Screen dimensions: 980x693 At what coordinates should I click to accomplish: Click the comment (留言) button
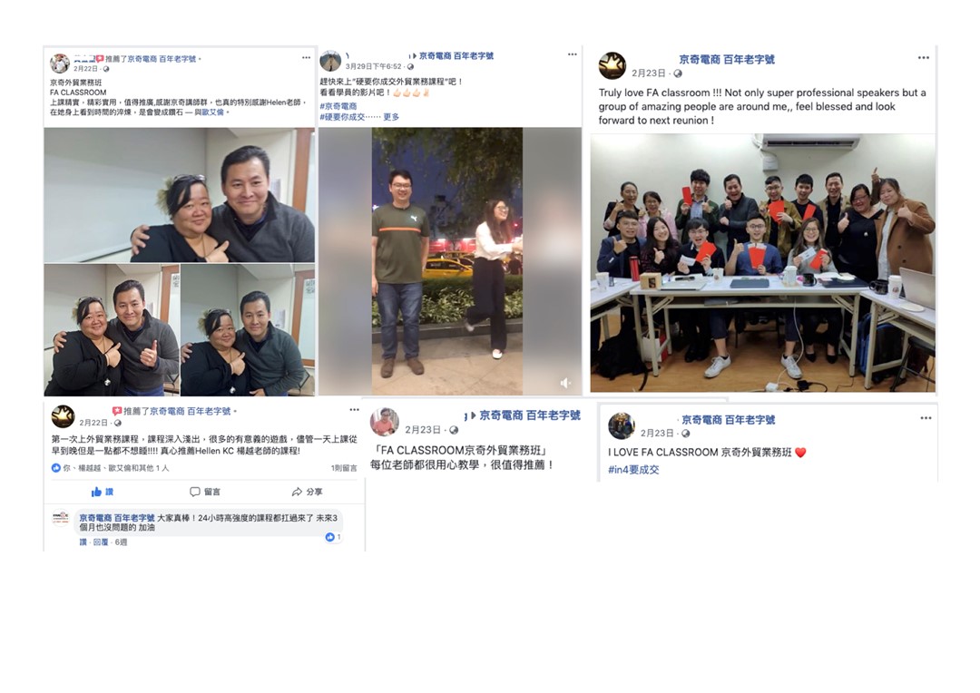[x=205, y=492]
